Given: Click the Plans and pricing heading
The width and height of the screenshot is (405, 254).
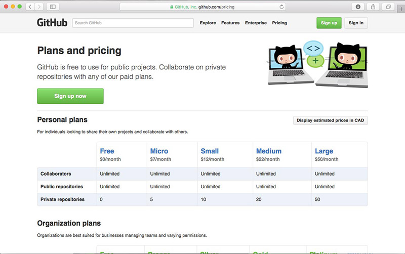Looking at the screenshot, I should click(x=79, y=51).
